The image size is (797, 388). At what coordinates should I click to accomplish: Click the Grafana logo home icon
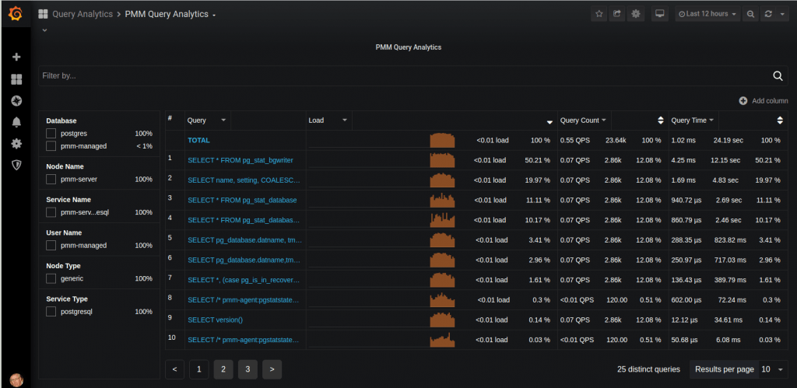[x=15, y=13]
